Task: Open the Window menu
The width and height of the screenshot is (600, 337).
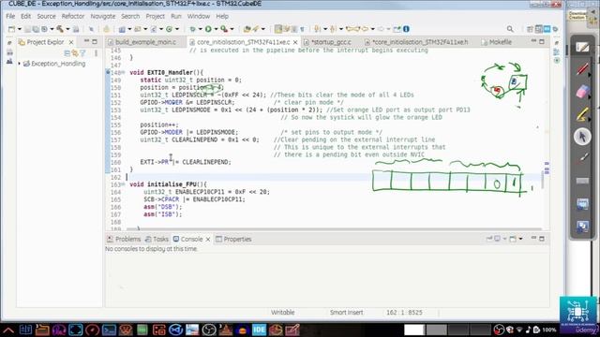Action: (x=199, y=17)
